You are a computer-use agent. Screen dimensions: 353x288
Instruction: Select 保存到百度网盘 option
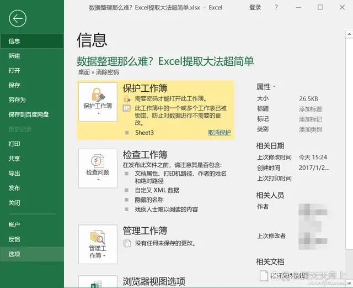(x=32, y=114)
